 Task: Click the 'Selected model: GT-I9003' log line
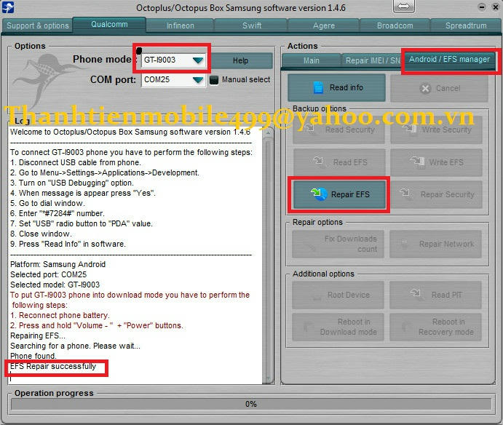click(55, 285)
